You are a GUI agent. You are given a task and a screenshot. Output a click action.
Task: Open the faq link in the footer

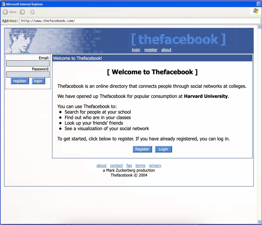(x=129, y=166)
